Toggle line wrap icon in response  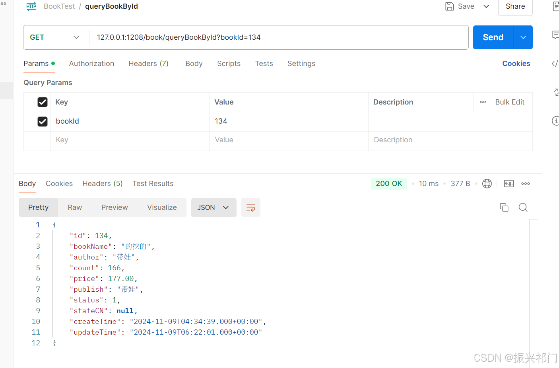pyautogui.click(x=251, y=207)
